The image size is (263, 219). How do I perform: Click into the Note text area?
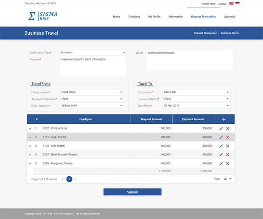(190, 60)
